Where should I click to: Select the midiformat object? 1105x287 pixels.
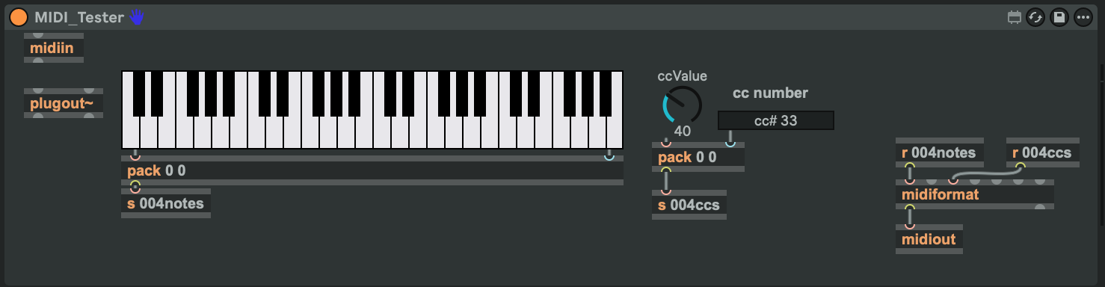pyautogui.click(x=975, y=194)
